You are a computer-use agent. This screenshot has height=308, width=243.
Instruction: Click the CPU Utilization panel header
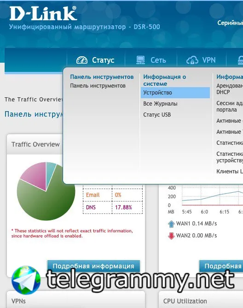(201, 301)
